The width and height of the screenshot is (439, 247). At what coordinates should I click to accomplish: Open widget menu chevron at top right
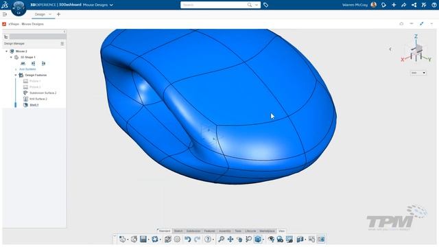[431, 24]
